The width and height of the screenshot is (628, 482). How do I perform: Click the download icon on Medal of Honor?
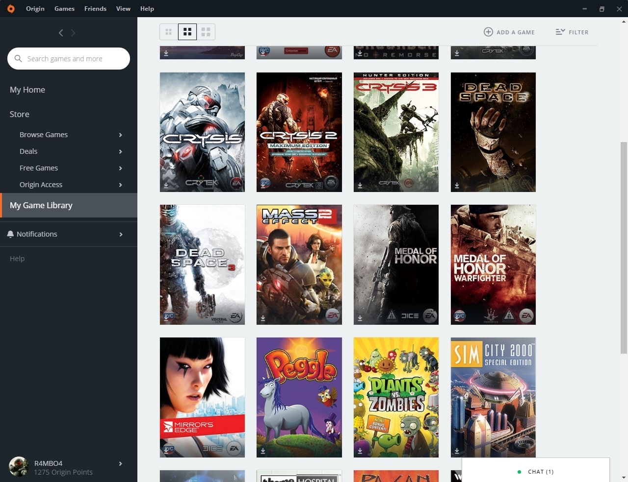360,318
